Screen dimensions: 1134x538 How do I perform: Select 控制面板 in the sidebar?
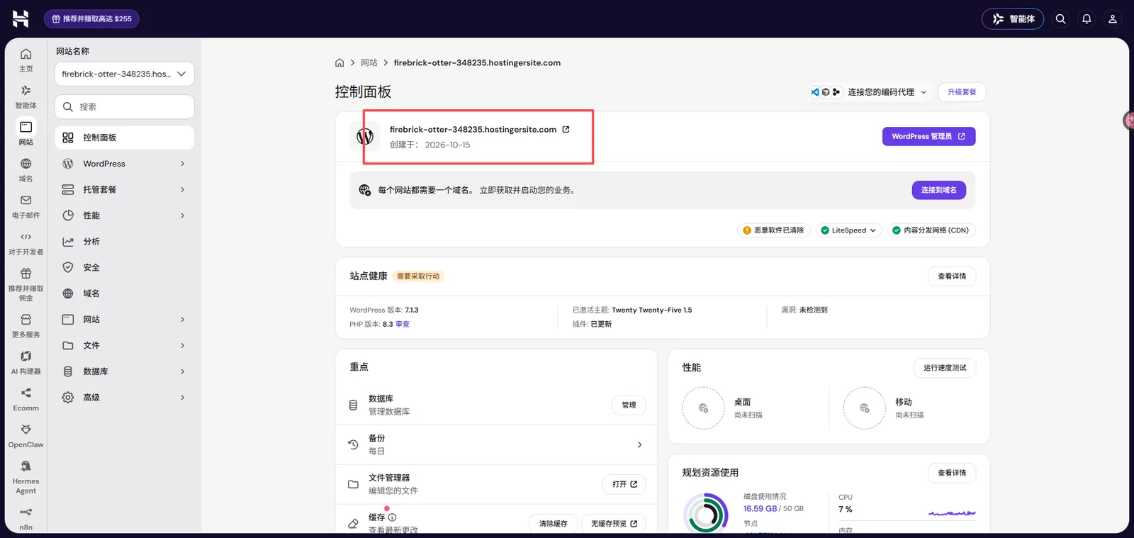pos(124,138)
